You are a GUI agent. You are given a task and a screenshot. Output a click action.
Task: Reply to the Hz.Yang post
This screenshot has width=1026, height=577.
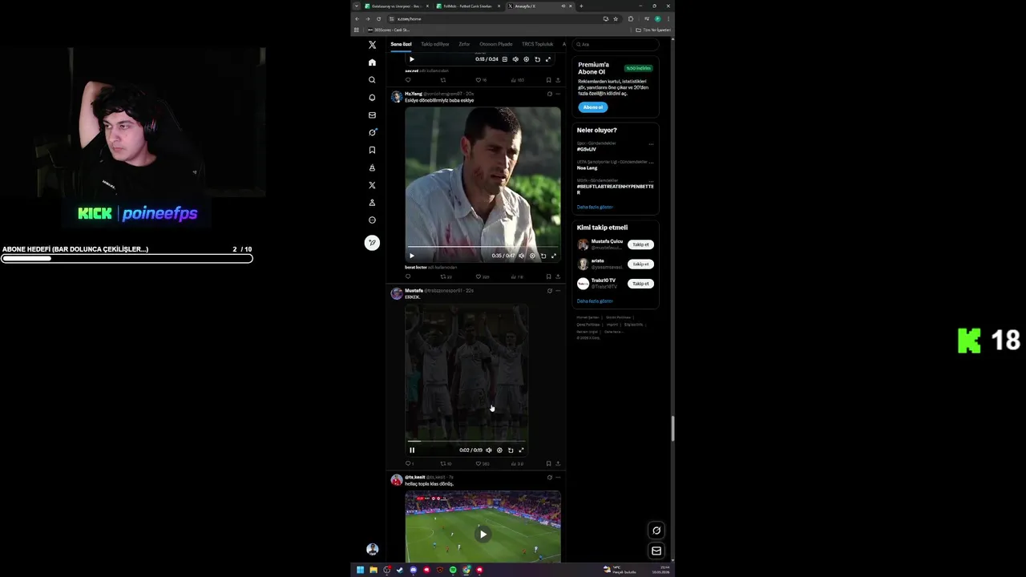click(x=408, y=276)
